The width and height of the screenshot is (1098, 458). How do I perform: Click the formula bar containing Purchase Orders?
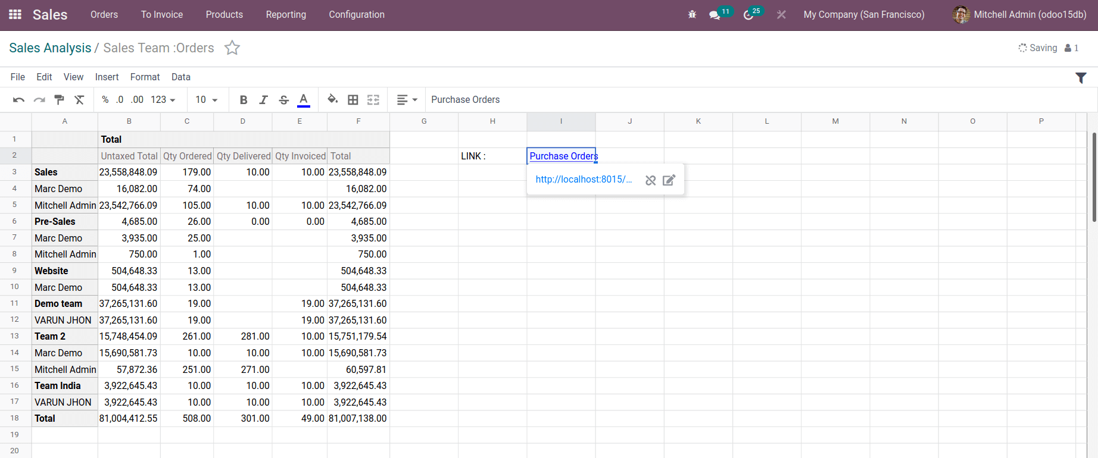tap(761, 100)
